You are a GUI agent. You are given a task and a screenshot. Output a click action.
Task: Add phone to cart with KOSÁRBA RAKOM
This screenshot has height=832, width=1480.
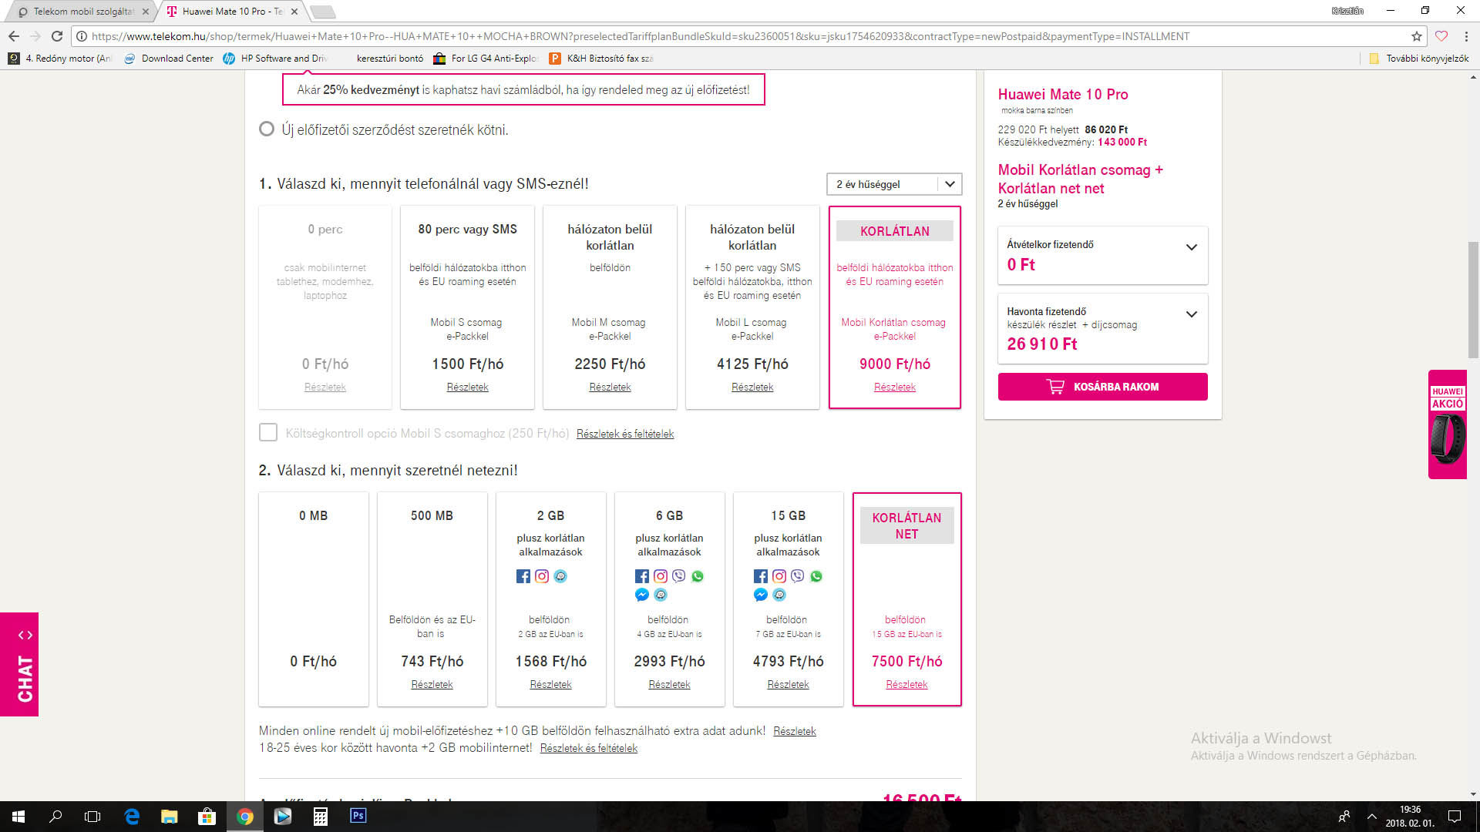1102,387
